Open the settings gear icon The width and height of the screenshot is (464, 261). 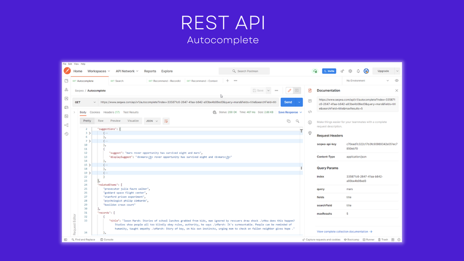click(x=351, y=71)
